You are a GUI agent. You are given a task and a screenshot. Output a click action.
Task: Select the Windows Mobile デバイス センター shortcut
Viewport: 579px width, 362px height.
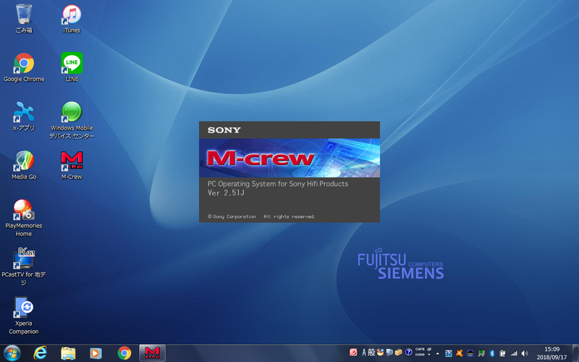(x=72, y=120)
